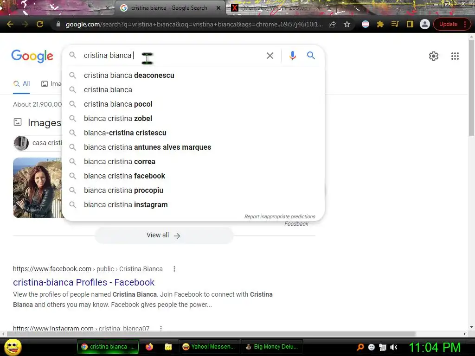Image resolution: width=475 pixels, height=356 pixels.
Task: Open Google settings gear
Action: [434, 56]
